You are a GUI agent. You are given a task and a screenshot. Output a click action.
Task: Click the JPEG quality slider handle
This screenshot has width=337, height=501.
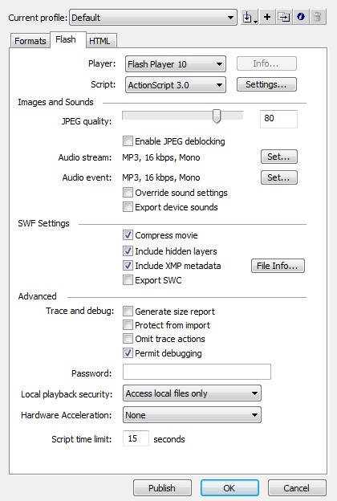[x=217, y=116]
